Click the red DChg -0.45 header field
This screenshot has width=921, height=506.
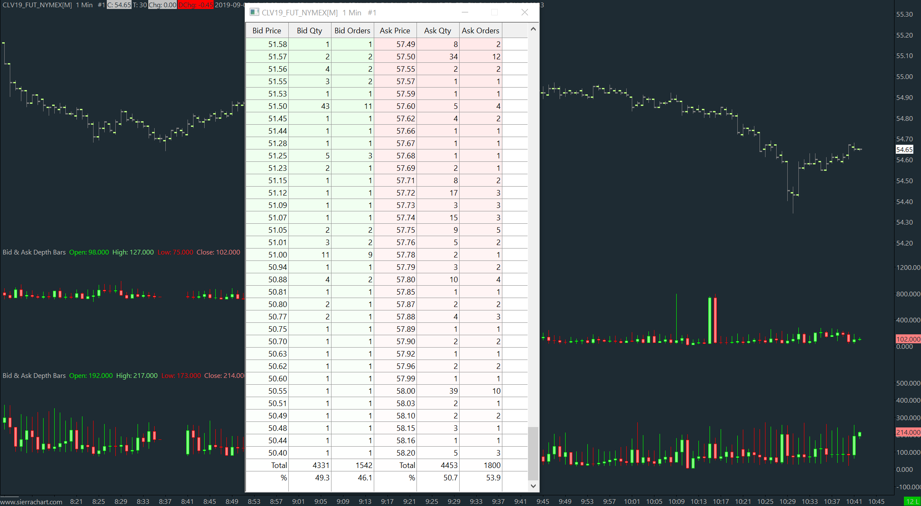pyautogui.click(x=195, y=5)
